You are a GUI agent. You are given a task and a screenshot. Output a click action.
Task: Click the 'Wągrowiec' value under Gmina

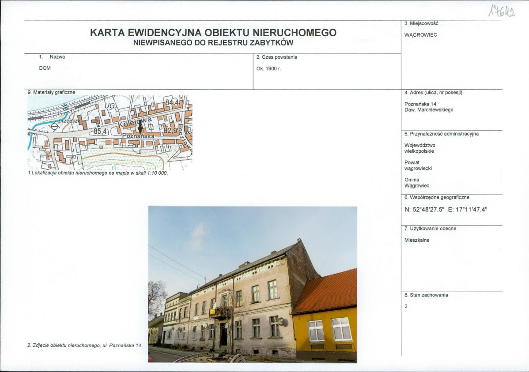417,186
